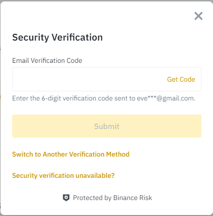Open Switch to Another Verification Method

71,154
